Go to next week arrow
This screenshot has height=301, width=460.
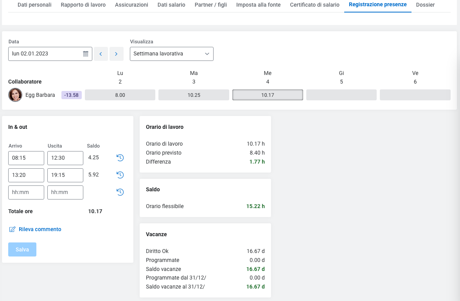tap(116, 54)
